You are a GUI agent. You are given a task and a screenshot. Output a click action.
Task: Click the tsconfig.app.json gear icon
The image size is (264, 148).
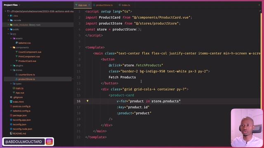tap(11, 120)
